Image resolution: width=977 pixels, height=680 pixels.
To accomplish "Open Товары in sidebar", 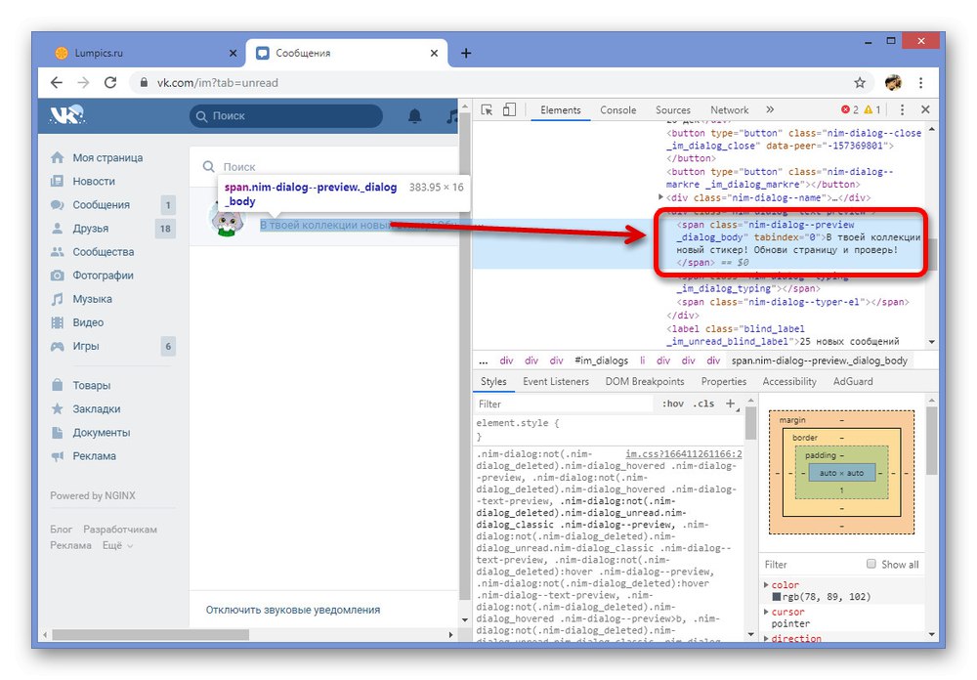I will (x=91, y=385).
